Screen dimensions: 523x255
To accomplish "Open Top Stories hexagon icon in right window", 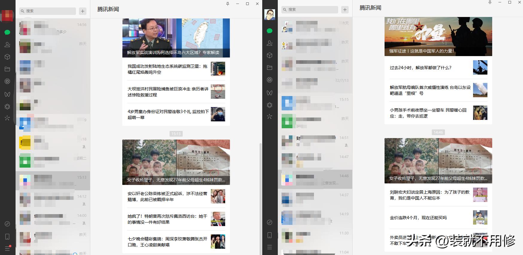I will (x=269, y=105).
